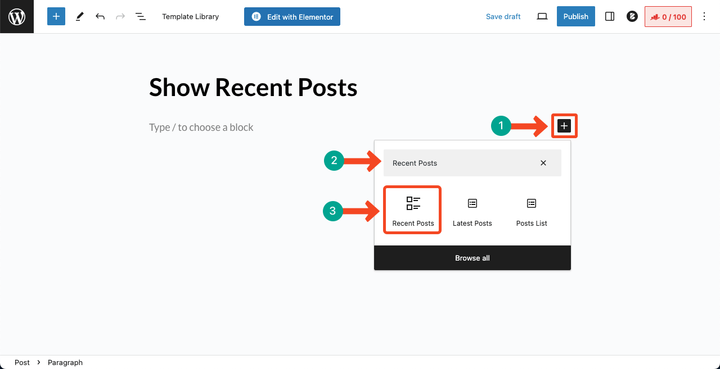
Task: Toggle the Settings sidebar panel icon
Action: (x=610, y=17)
